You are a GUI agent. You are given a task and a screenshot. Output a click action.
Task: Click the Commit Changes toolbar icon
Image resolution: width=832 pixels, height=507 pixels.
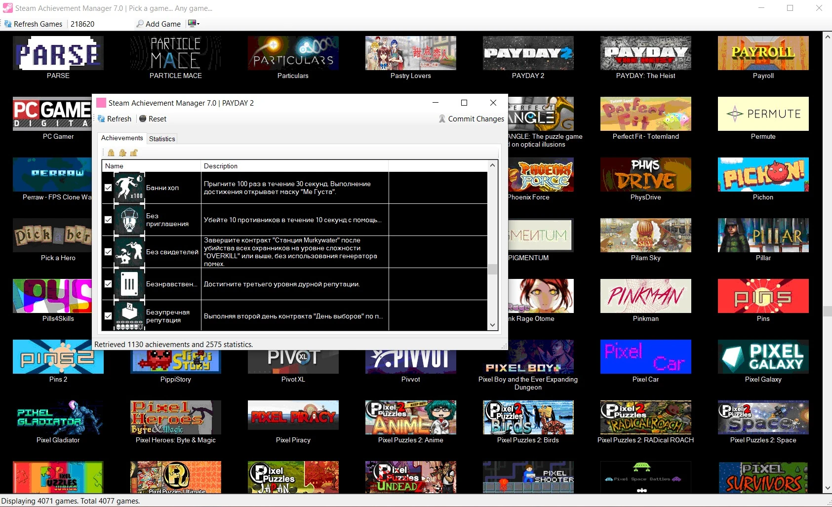442,119
